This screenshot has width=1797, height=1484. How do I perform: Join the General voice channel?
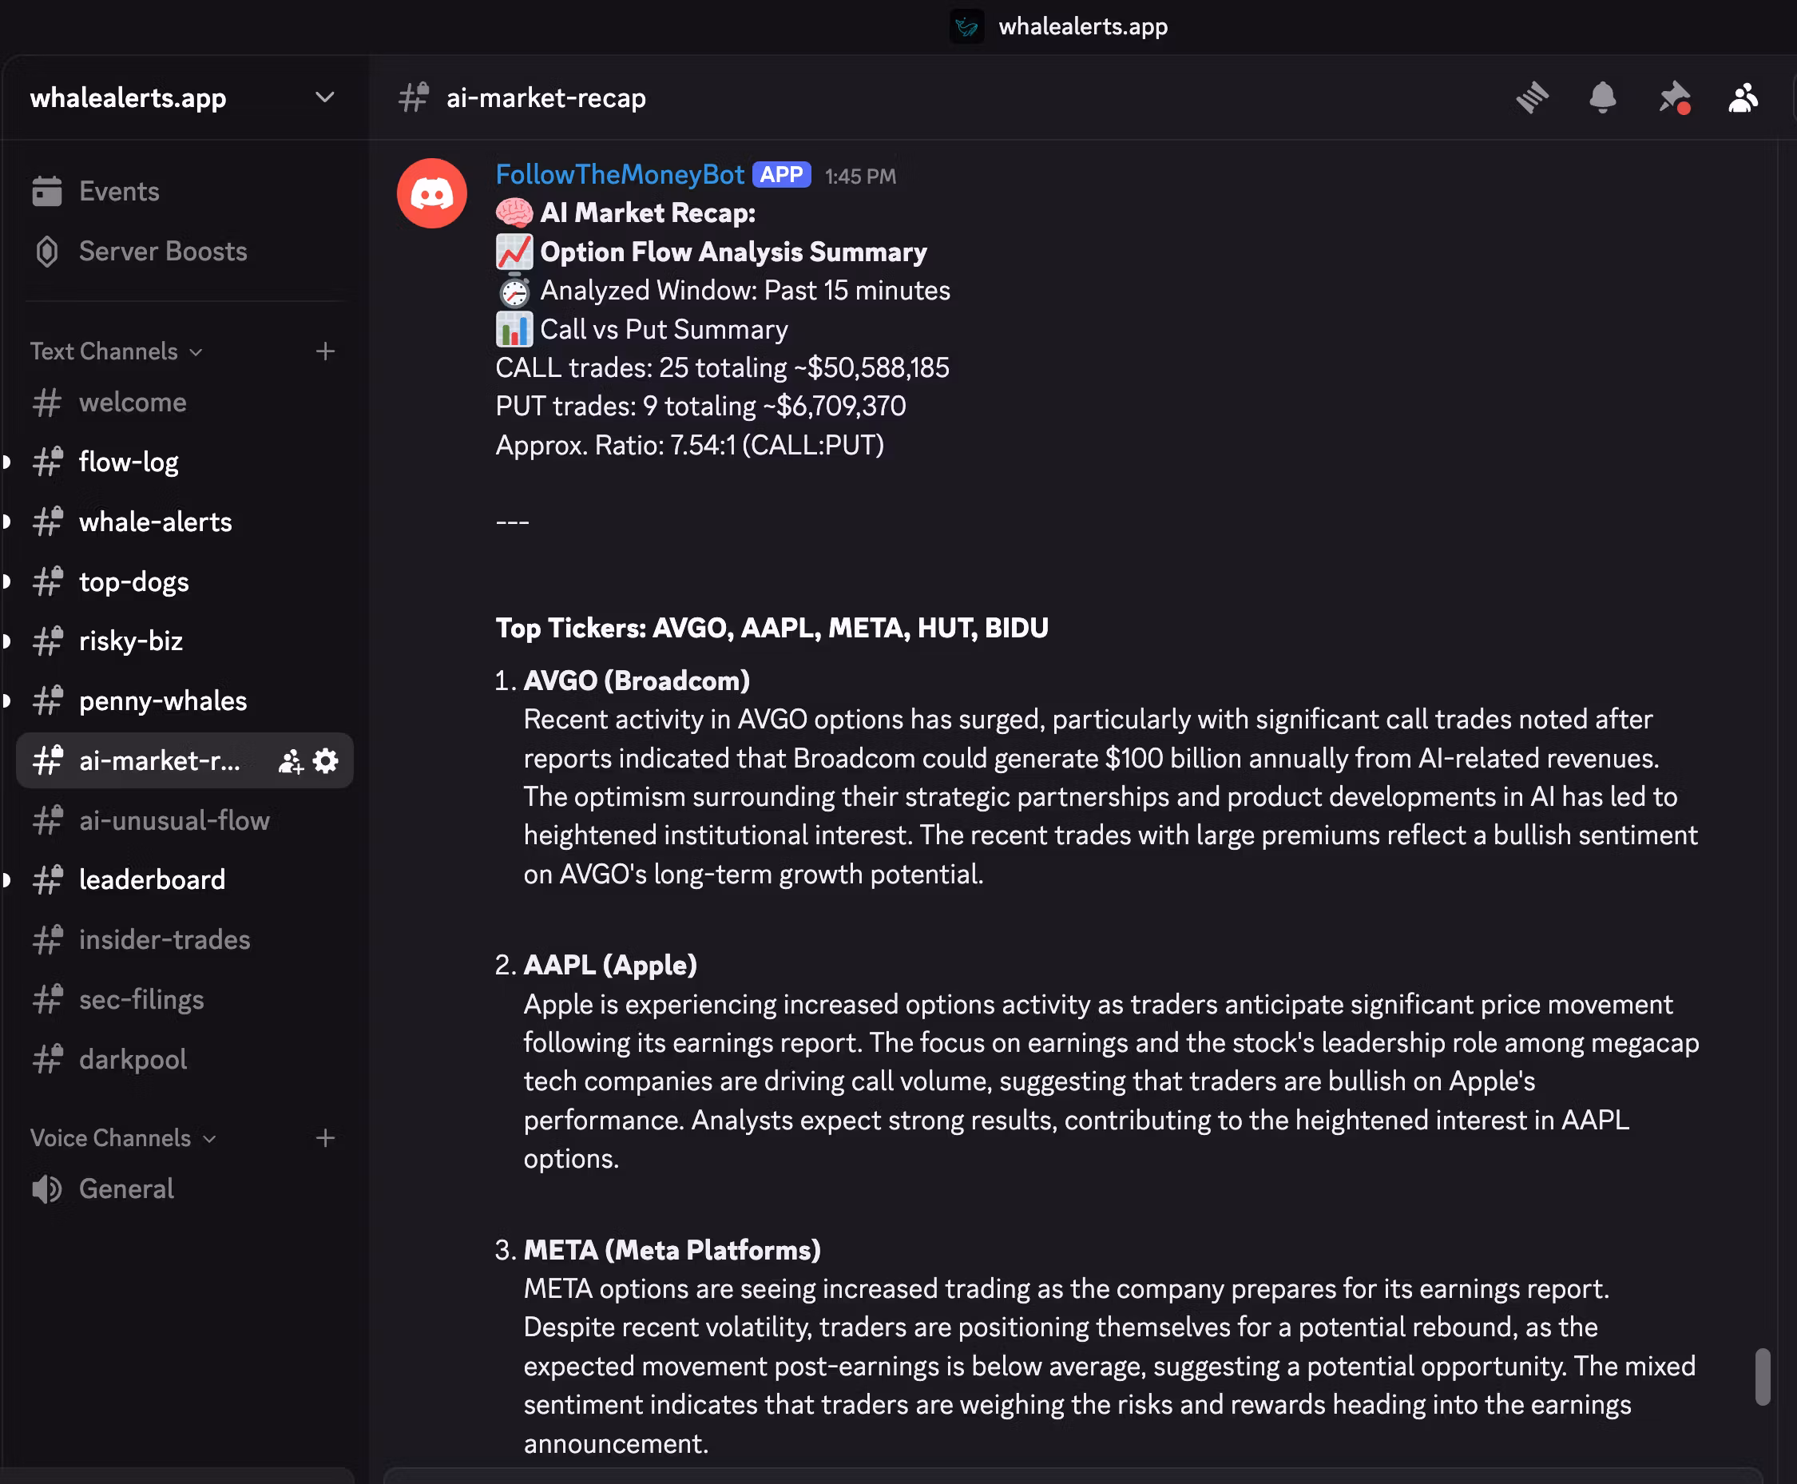pyautogui.click(x=125, y=1188)
